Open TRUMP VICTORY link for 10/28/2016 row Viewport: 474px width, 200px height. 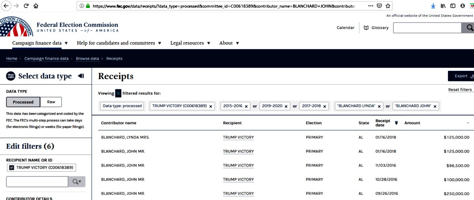[238, 180]
